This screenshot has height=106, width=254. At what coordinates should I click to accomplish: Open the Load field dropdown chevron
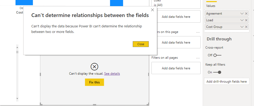coord(242,20)
